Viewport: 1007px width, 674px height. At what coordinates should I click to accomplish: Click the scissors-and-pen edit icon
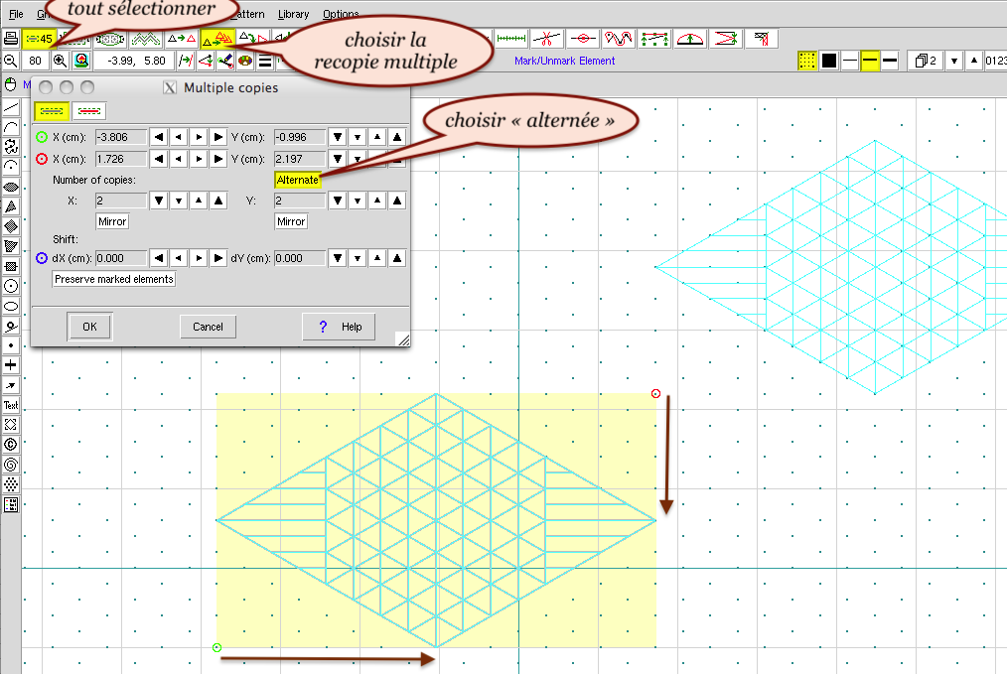(x=224, y=61)
